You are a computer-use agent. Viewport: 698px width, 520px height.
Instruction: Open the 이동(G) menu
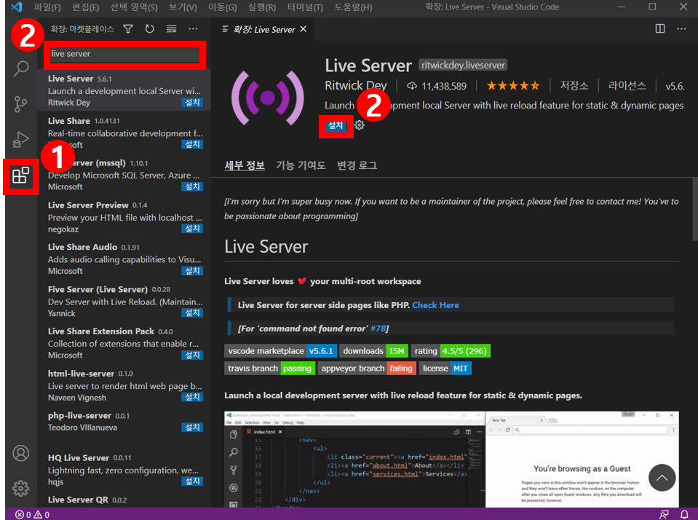tap(223, 7)
